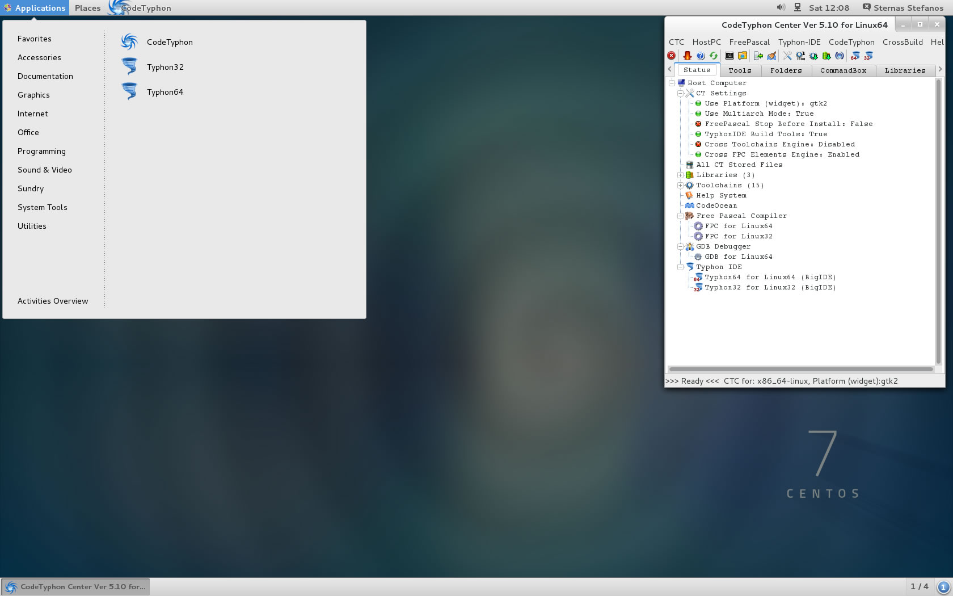Screen dimensions: 953x596
Task: Click the 1 / 4 workspace switcher
Action: pos(920,587)
